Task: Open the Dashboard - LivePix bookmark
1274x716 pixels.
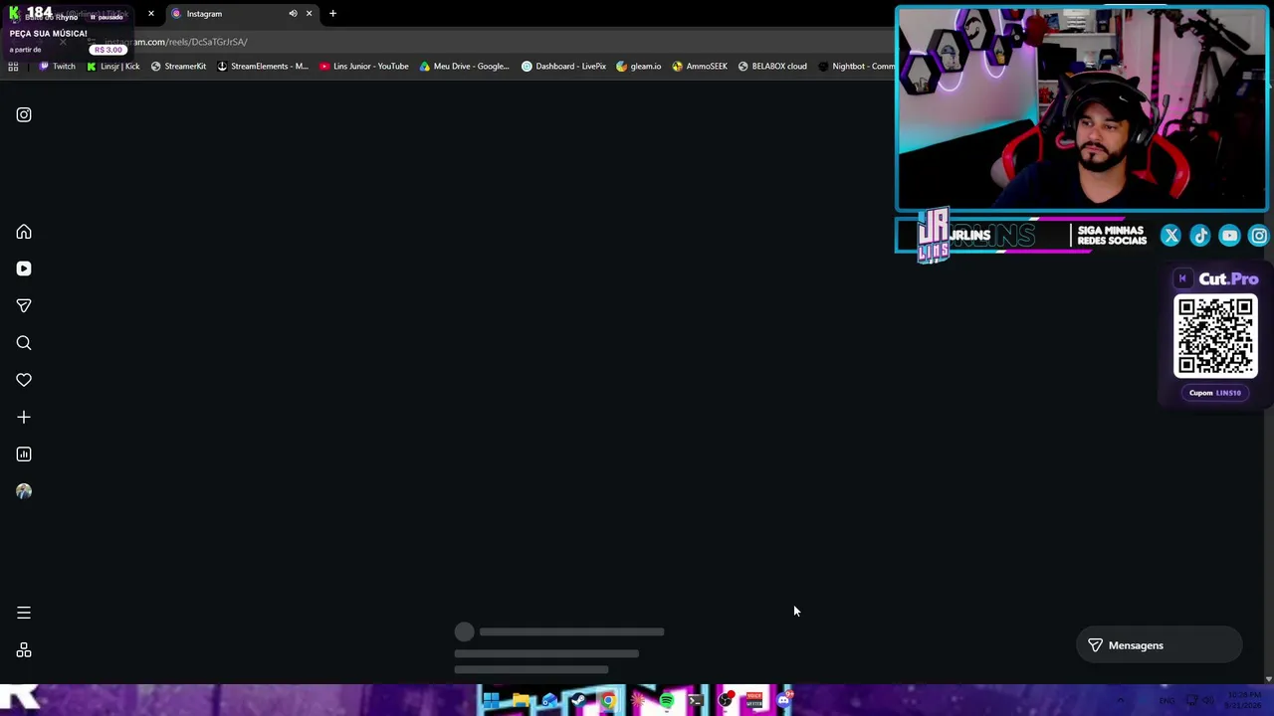Action: point(563,67)
